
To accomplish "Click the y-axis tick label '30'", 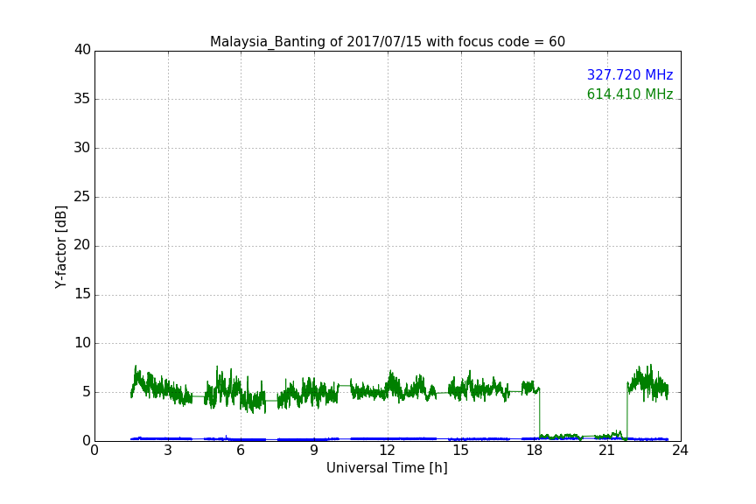I will pos(82,148).
